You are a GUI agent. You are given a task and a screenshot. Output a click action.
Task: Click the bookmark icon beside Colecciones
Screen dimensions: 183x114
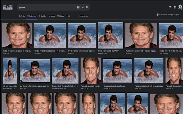pyautogui.click(x=158, y=15)
